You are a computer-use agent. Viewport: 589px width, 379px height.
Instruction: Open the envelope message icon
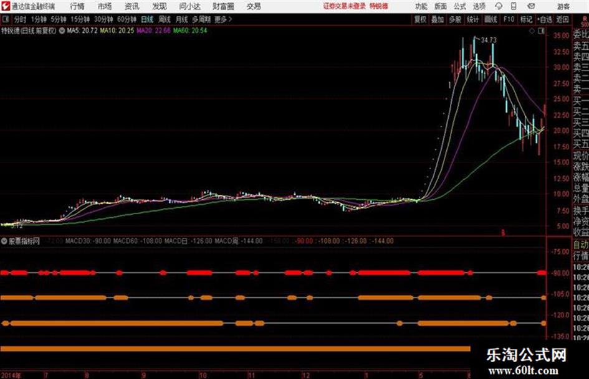click(x=531, y=6)
